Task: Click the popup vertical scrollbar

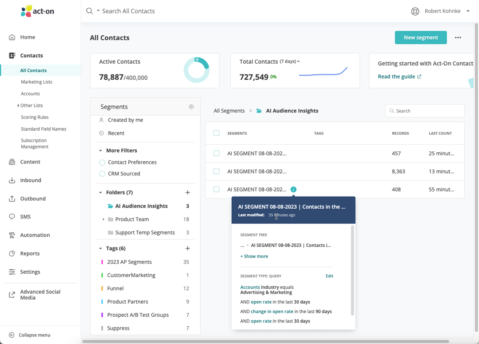Action: [x=352, y=270]
